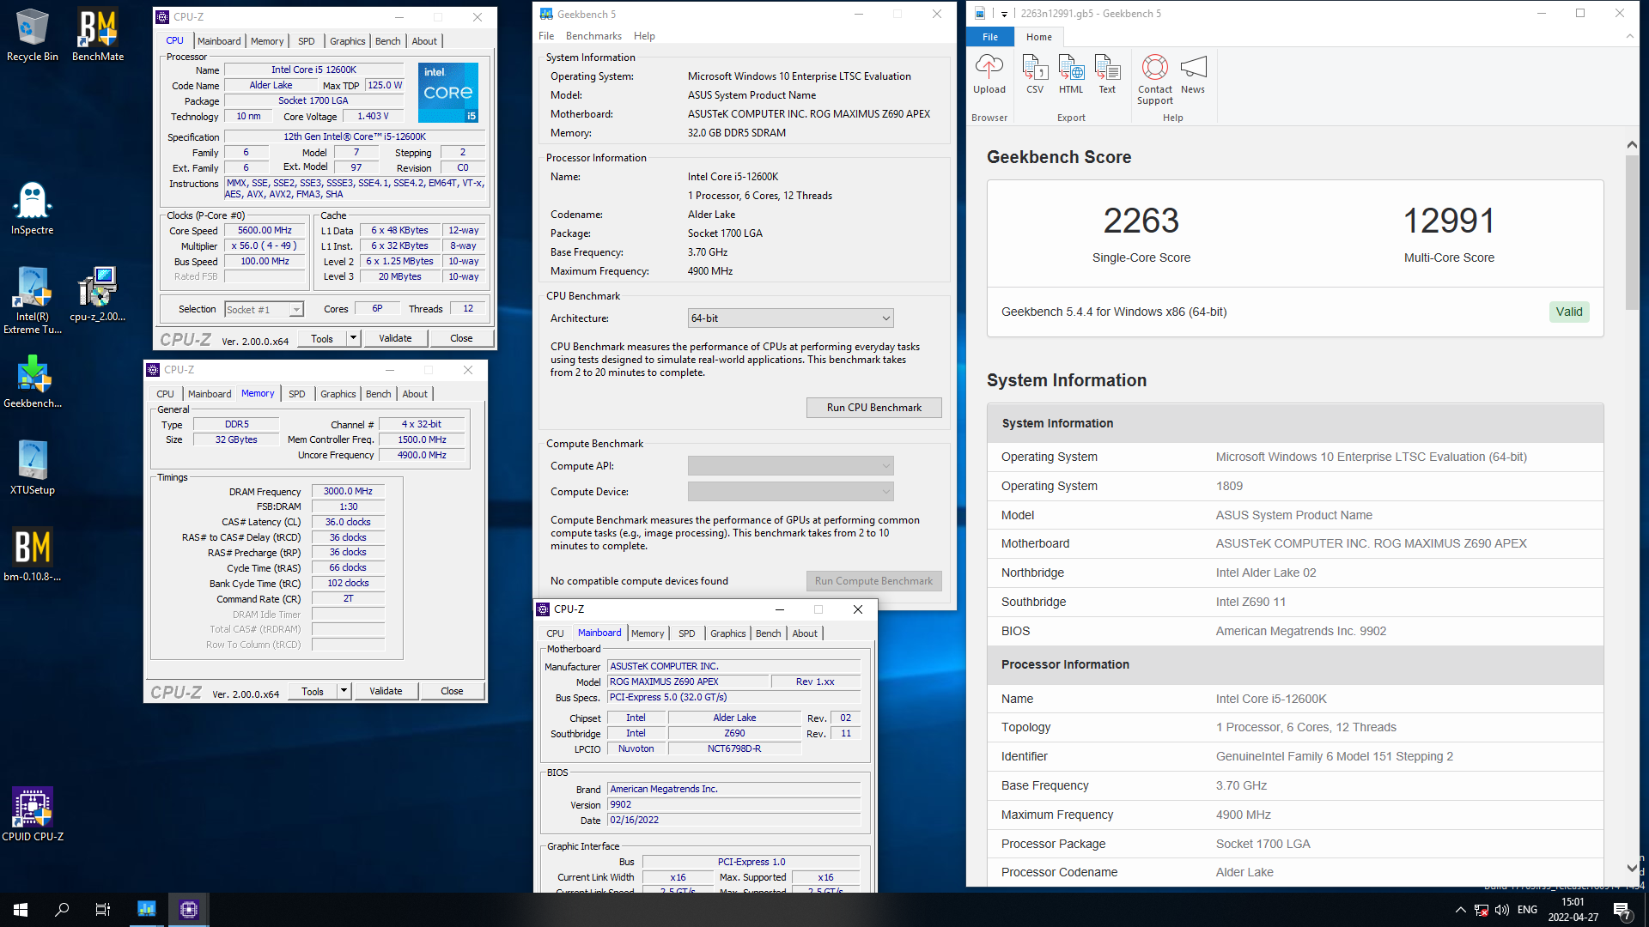
Task: Open the Compute API dropdown
Action: point(790,466)
